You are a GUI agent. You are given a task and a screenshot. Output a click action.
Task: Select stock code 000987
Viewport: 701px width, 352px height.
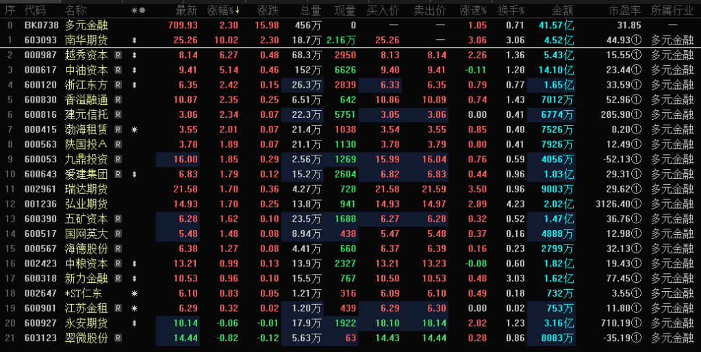pos(40,55)
